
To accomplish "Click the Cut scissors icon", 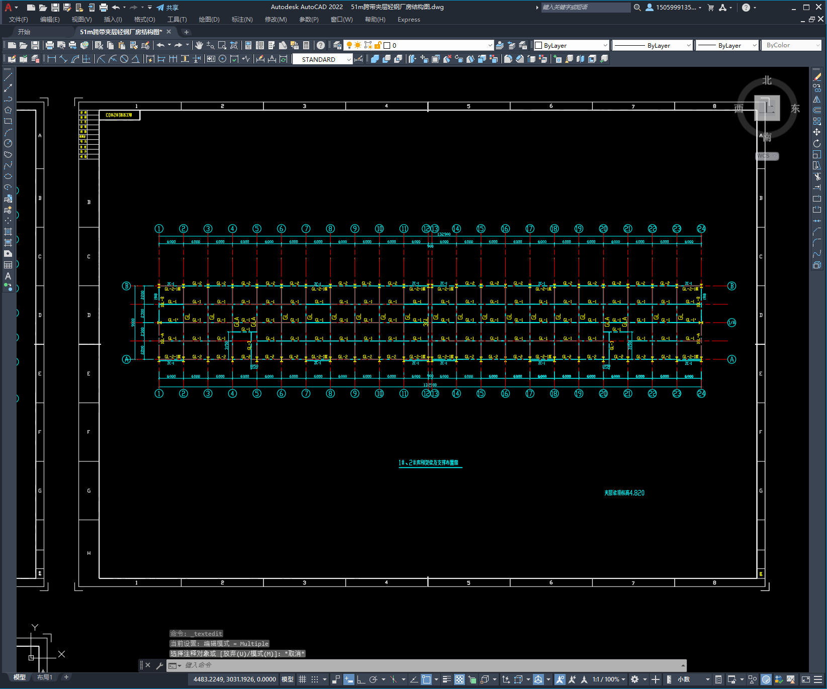I will (x=99, y=45).
